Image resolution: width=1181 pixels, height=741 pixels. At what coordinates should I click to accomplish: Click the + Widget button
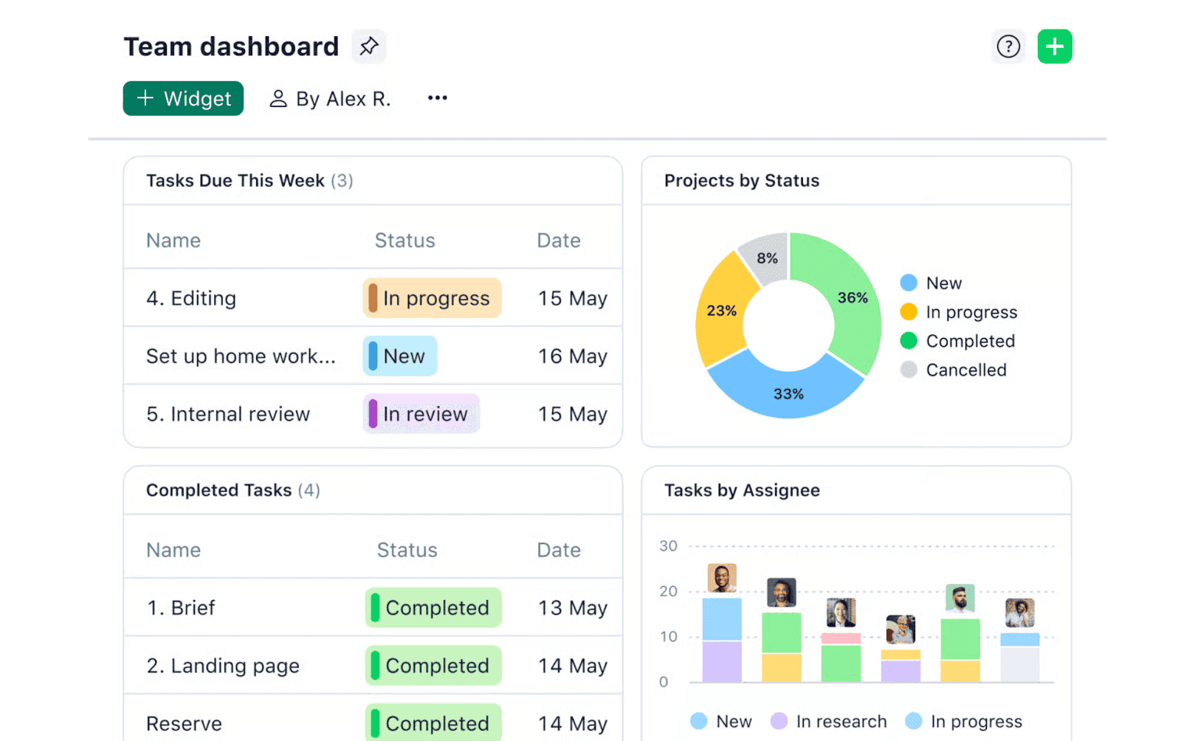[183, 98]
